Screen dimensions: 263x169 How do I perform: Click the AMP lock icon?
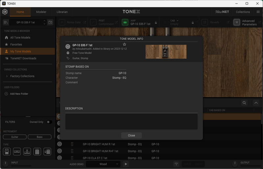click(156, 22)
